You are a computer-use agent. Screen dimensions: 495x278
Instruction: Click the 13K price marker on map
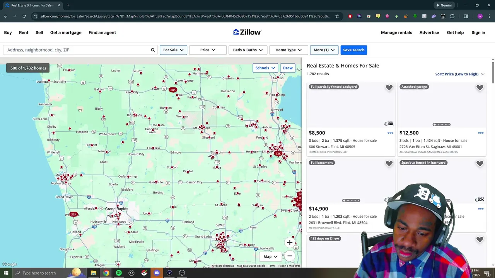(x=278, y=154)
